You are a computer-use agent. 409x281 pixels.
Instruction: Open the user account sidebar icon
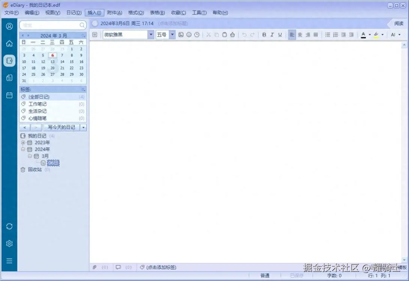point(9,26)
